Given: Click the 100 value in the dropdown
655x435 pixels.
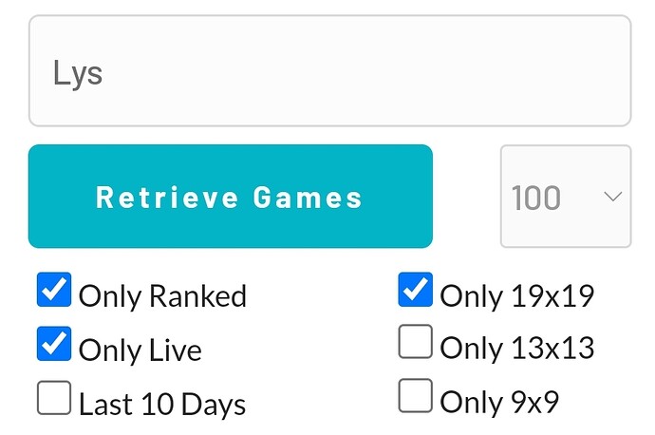Looking at the screenshot, I should (536, 198).
